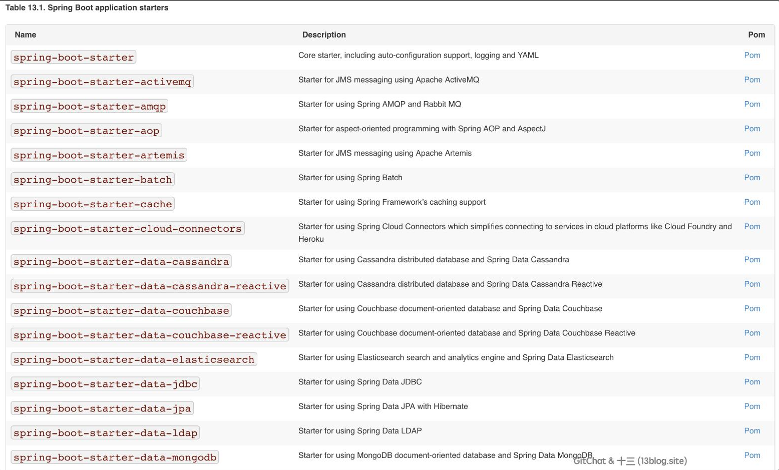Open Pom link for data-couchbase-reactive row
Image resolution: width=779 pixels, height=470 pixels.
click(x=752, y=333)
